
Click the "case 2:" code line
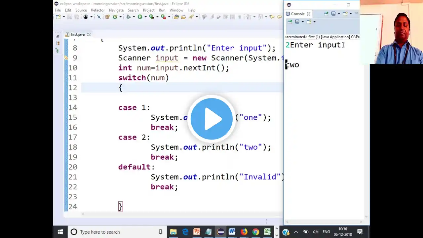tap(134, 137)
